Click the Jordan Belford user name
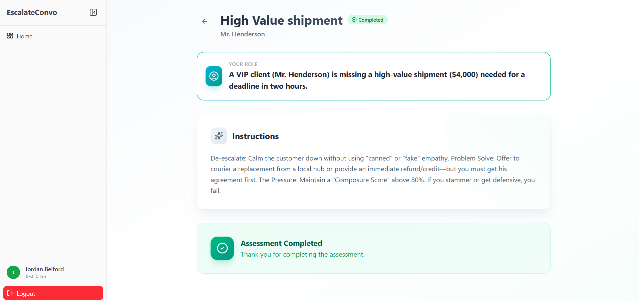Screen dimensions: 639x301 click(44, 269)
